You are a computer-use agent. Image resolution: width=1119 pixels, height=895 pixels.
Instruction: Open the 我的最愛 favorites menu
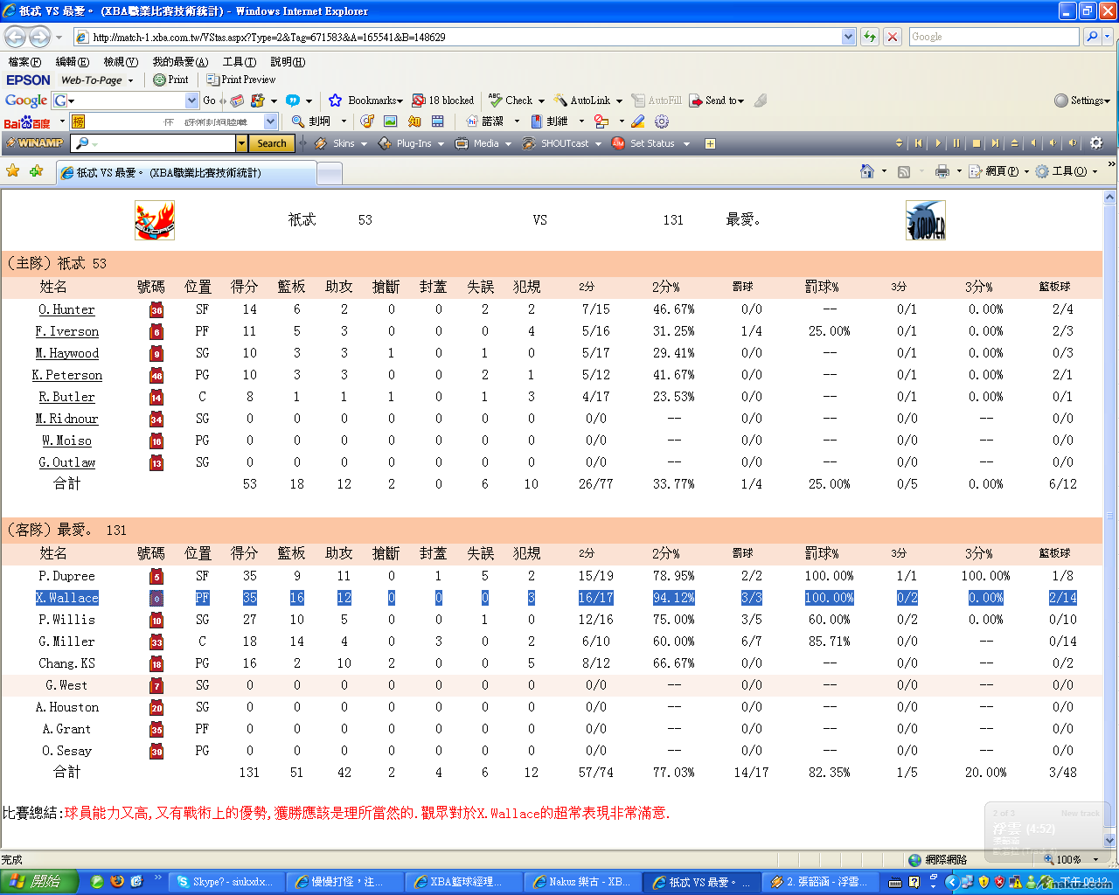click(x=180, y=62)
